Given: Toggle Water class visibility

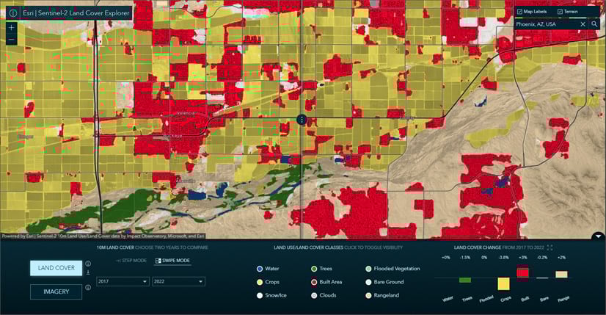Looking at the screenshot, I should (268, 269).
